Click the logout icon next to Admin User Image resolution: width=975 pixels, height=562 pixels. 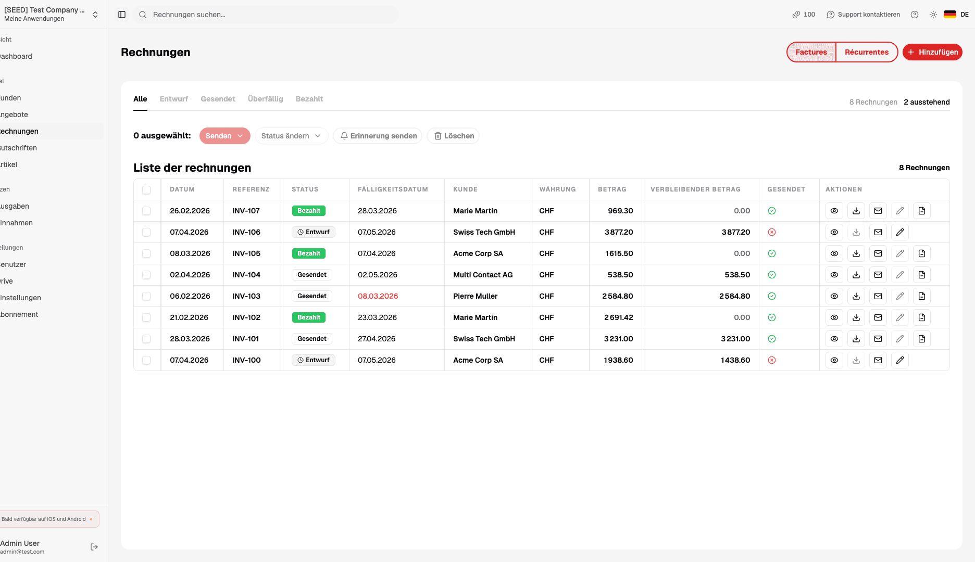point(94,547)
